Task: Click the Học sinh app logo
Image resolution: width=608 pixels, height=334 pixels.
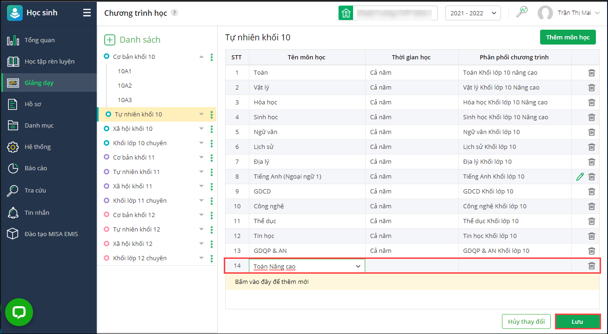Action: (14, 13)
